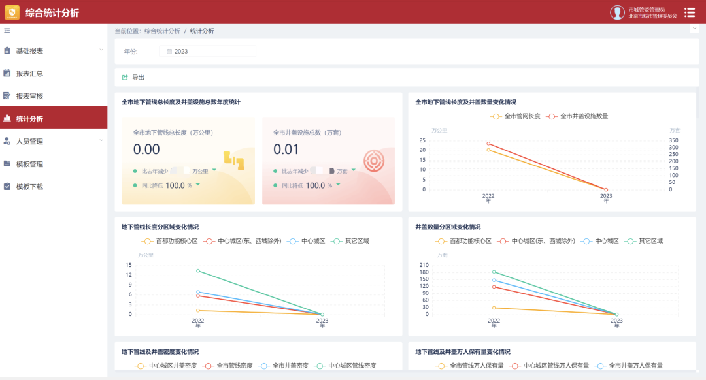Image resolution: width=706 pixels, height=380 pixels.
Task: Click the user avatar icon
Action: [617, 12]
